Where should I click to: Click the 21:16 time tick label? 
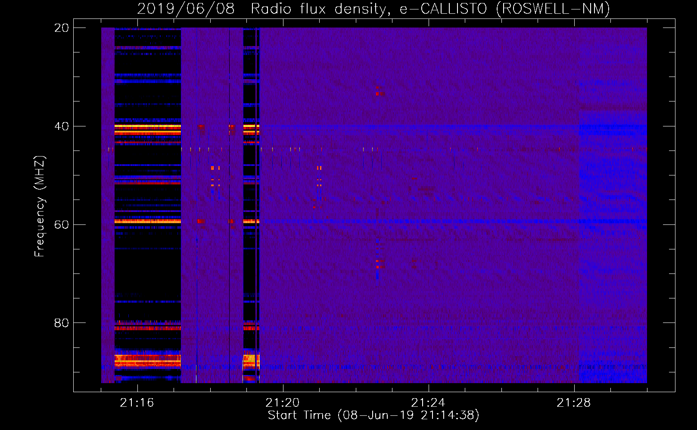137,403
